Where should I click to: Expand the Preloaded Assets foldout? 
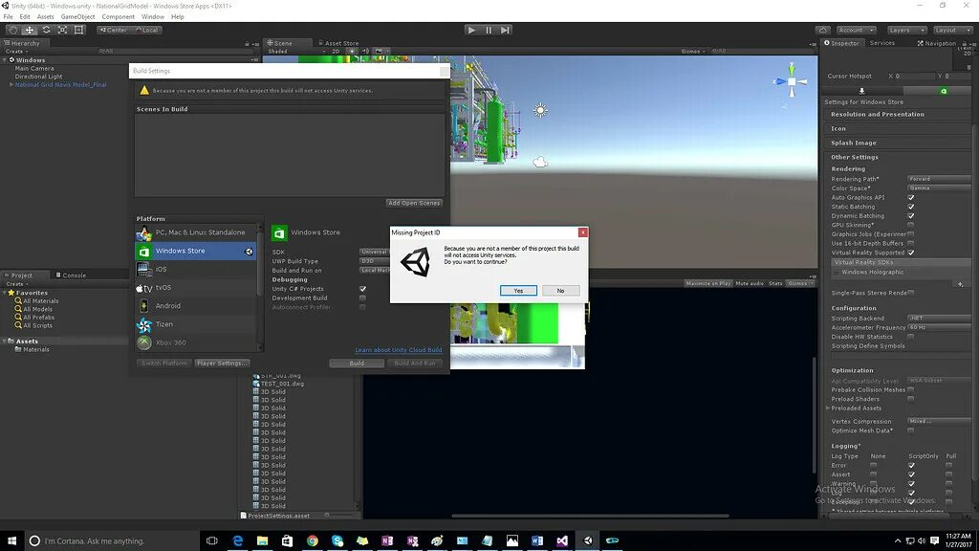coord(828,408)
